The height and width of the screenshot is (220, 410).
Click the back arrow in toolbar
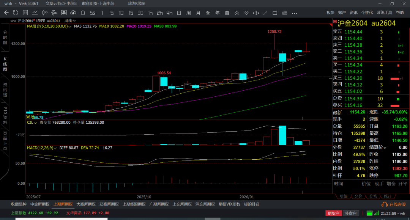6,13
